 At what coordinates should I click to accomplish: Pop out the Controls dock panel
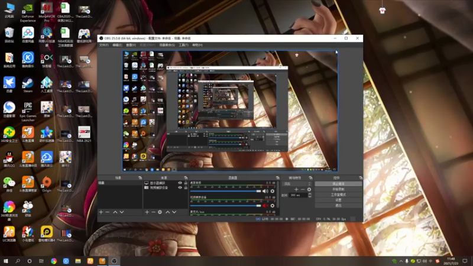(361, 178)
